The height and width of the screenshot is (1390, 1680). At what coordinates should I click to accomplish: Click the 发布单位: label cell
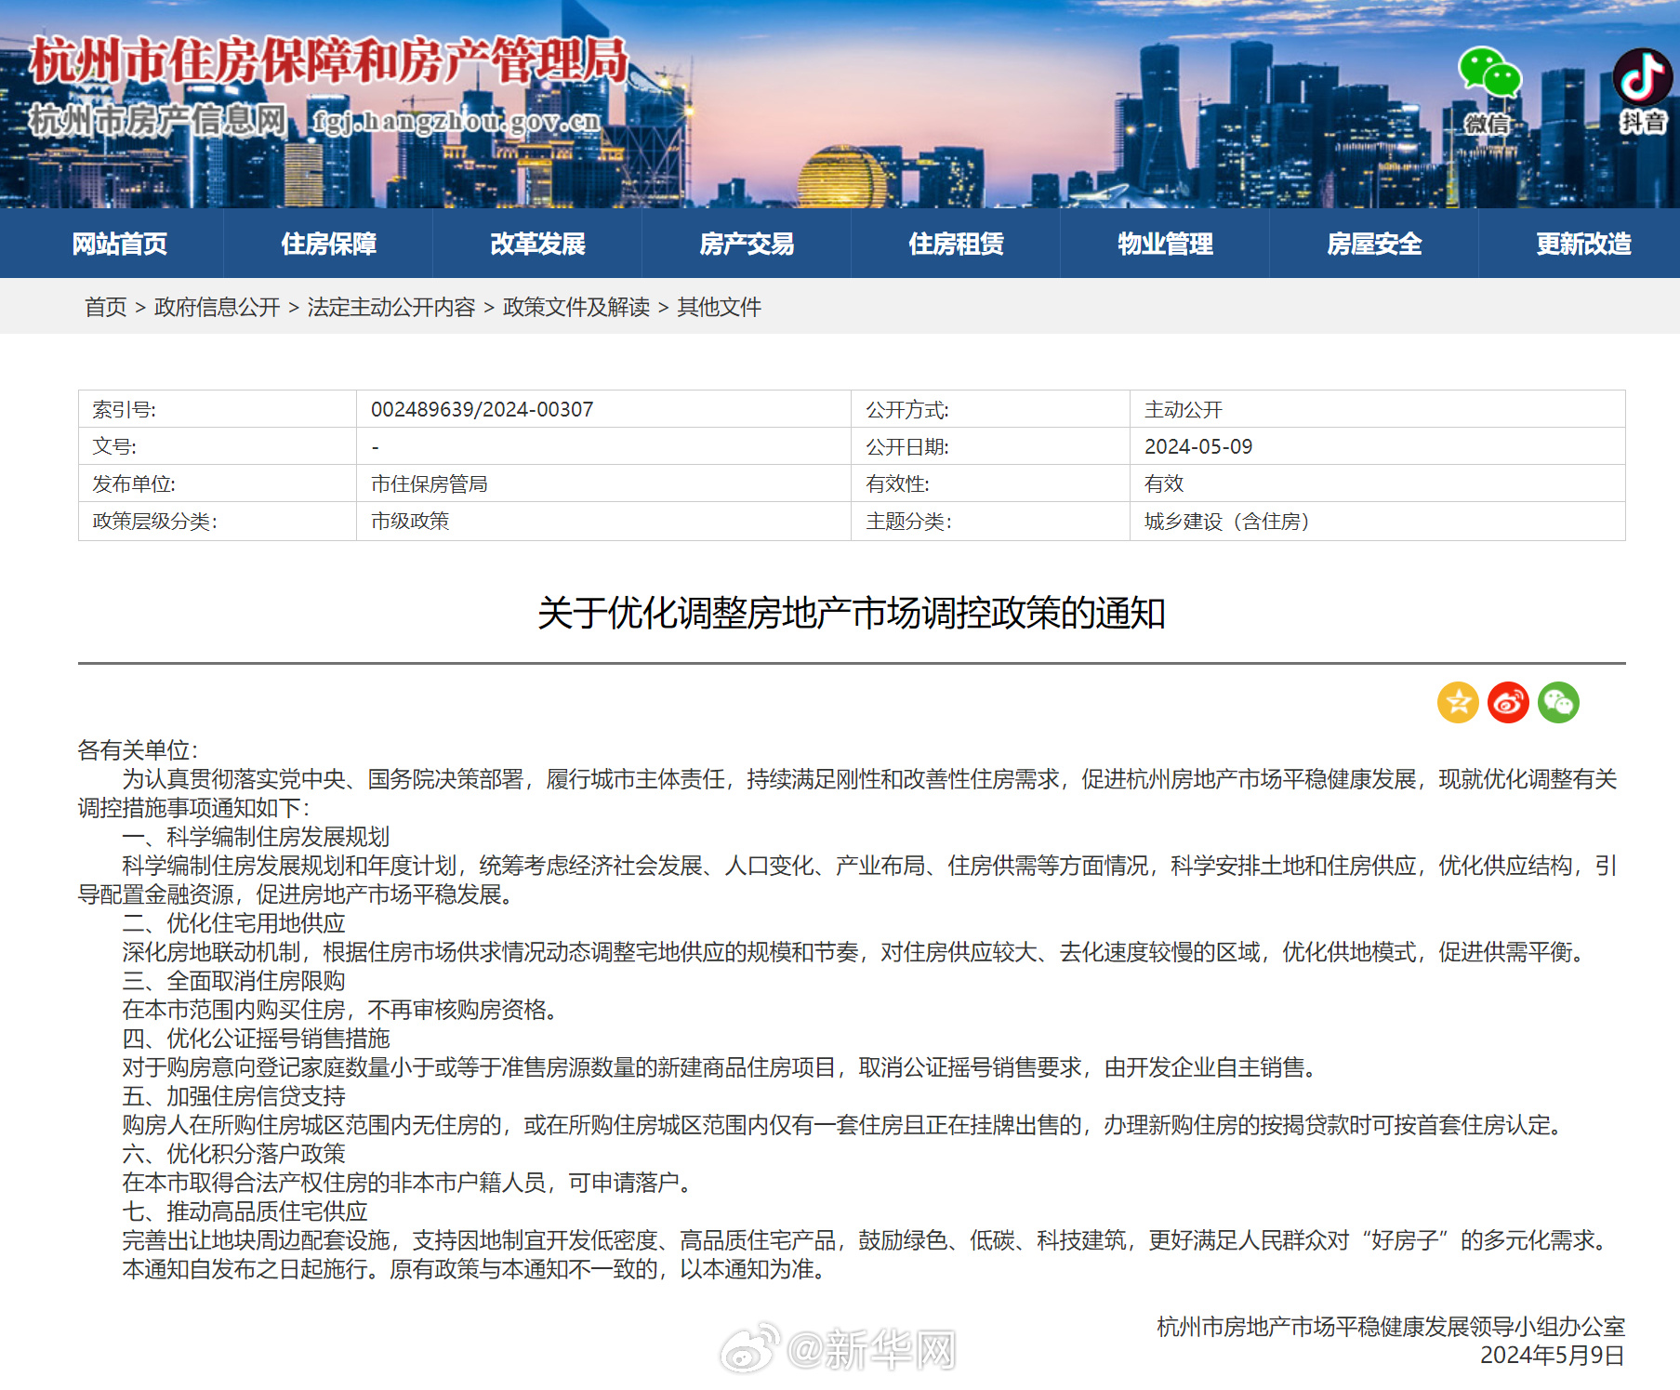click(x=218, y=483)
